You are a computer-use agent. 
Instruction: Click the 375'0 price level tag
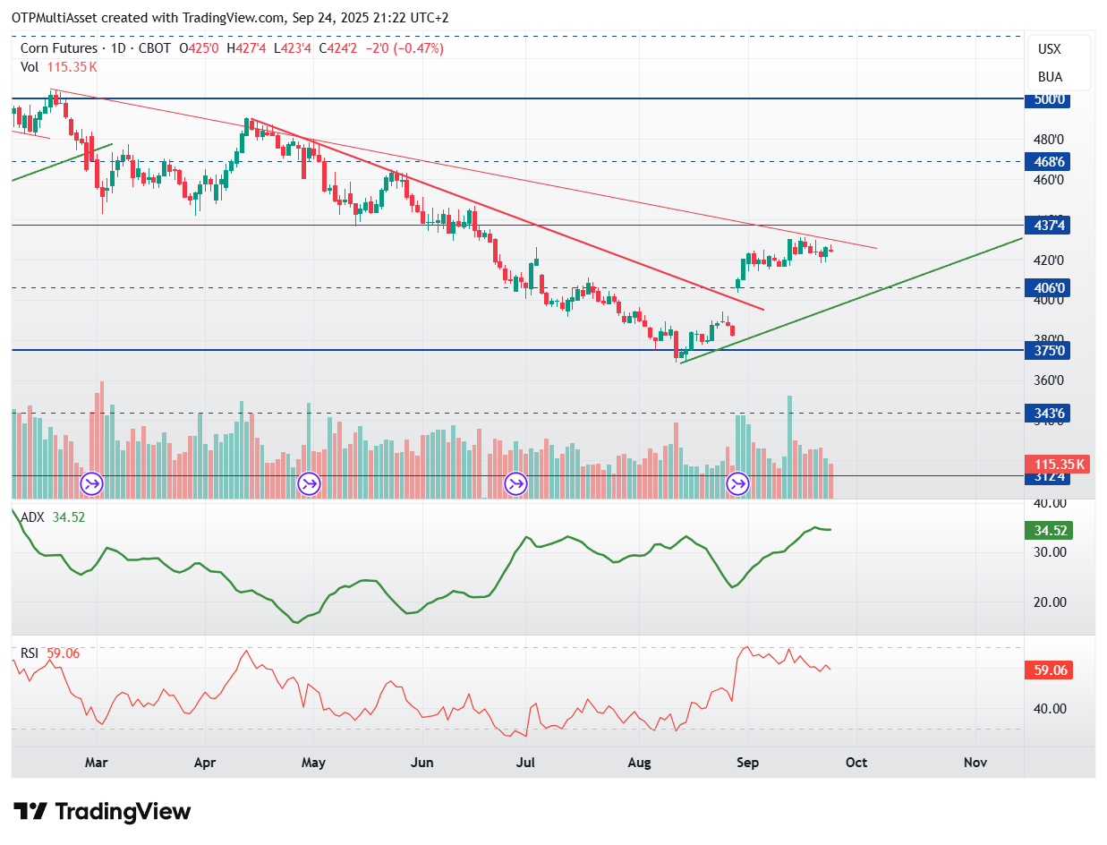pos(1048,351)
